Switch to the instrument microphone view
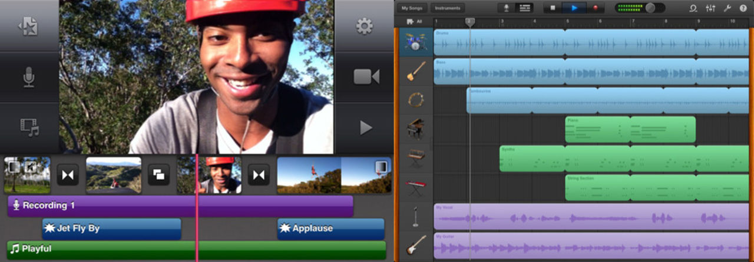This screenshot has height=262, width=754. 506,8
